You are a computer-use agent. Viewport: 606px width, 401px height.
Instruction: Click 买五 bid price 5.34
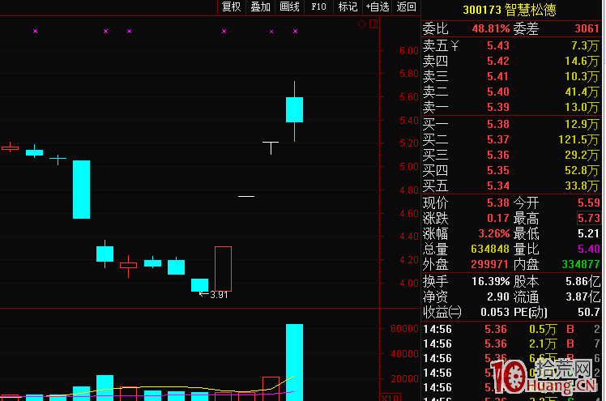coord(497,186)
